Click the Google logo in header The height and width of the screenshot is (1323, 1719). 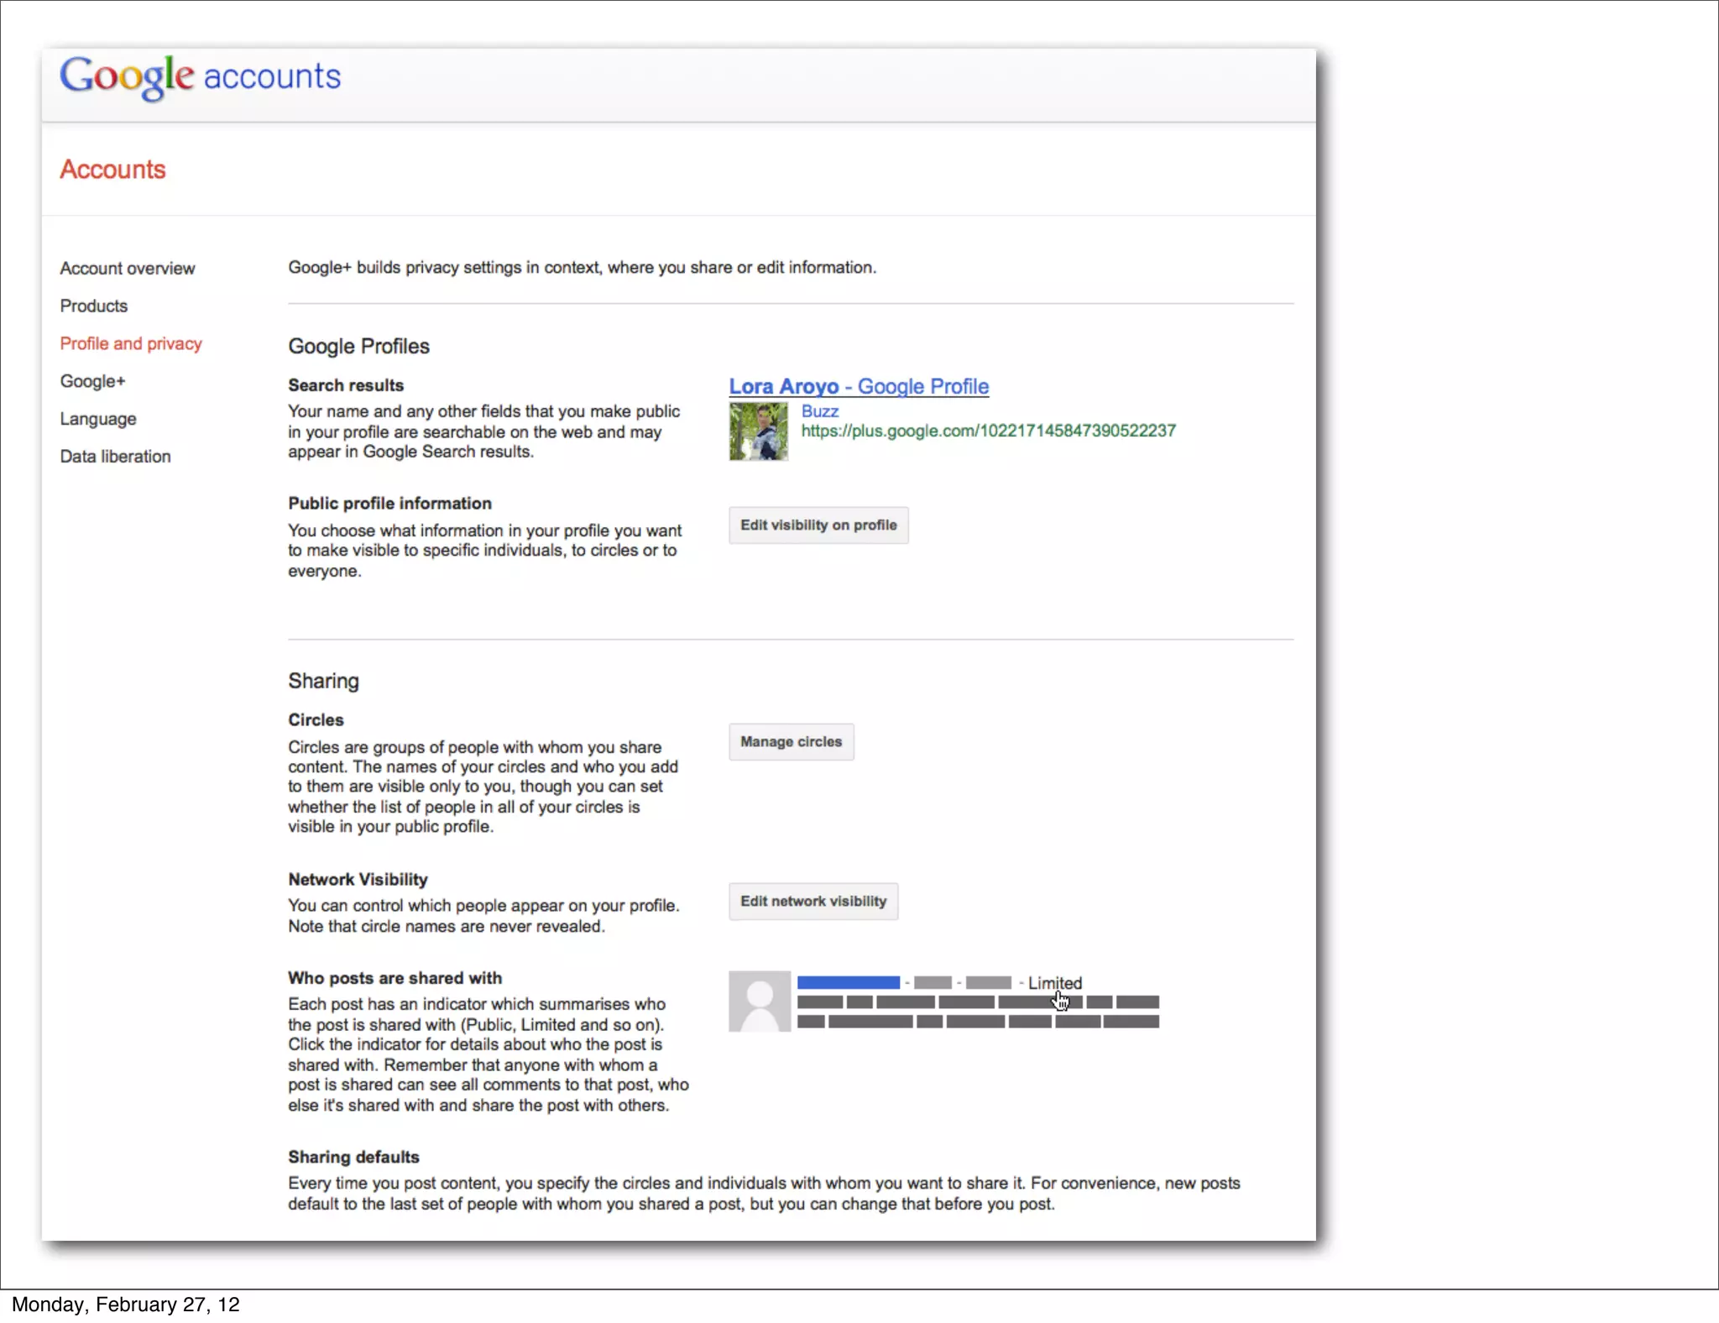pos(127,76)
